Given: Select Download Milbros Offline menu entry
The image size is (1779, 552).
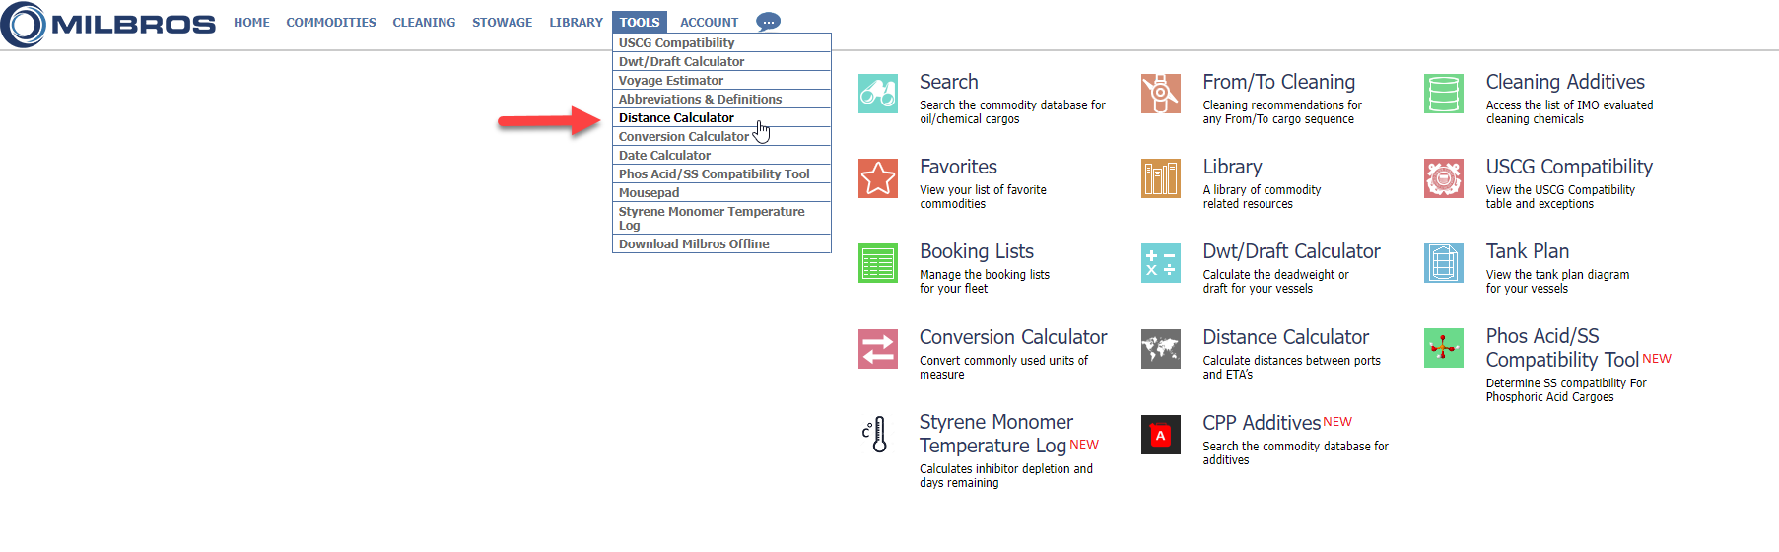Looking at the screenshot, I should point(694,244).
